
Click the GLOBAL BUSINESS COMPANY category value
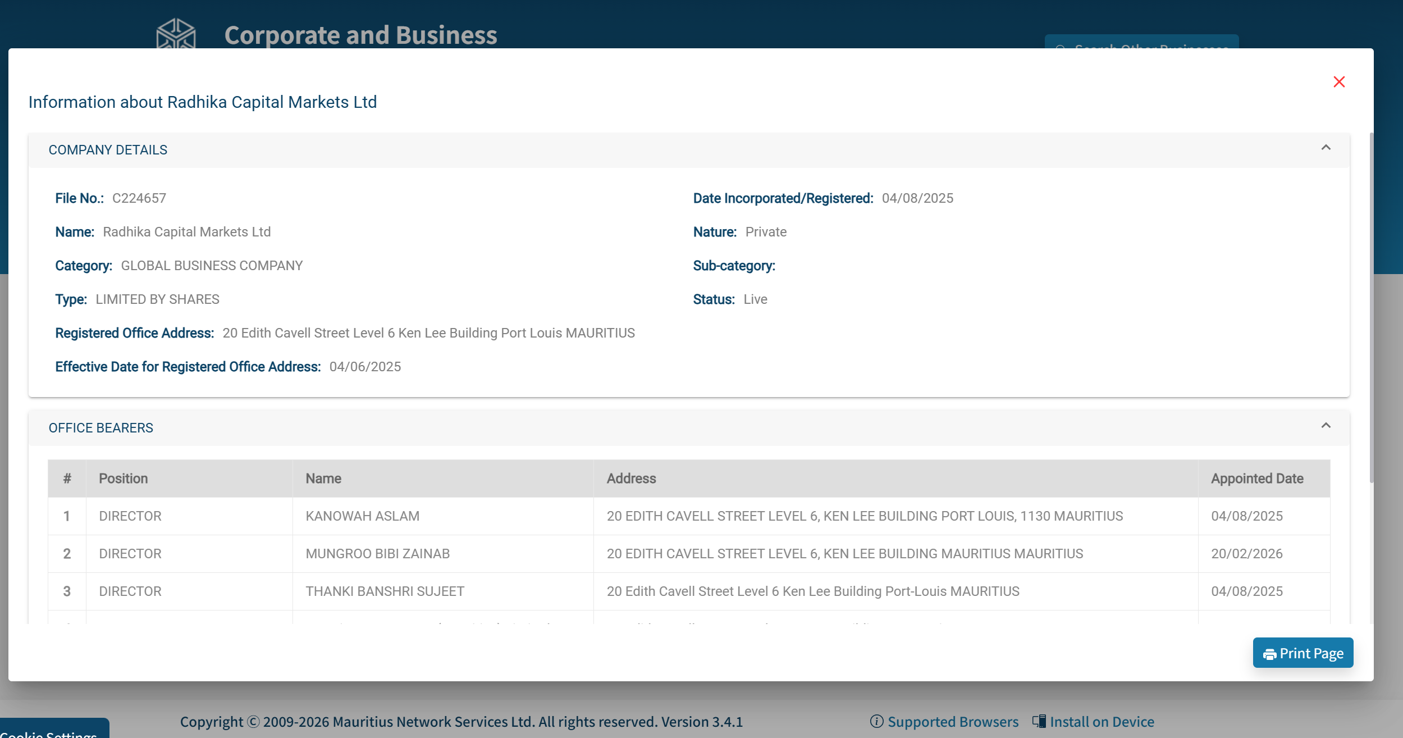[x=212, y=266]
